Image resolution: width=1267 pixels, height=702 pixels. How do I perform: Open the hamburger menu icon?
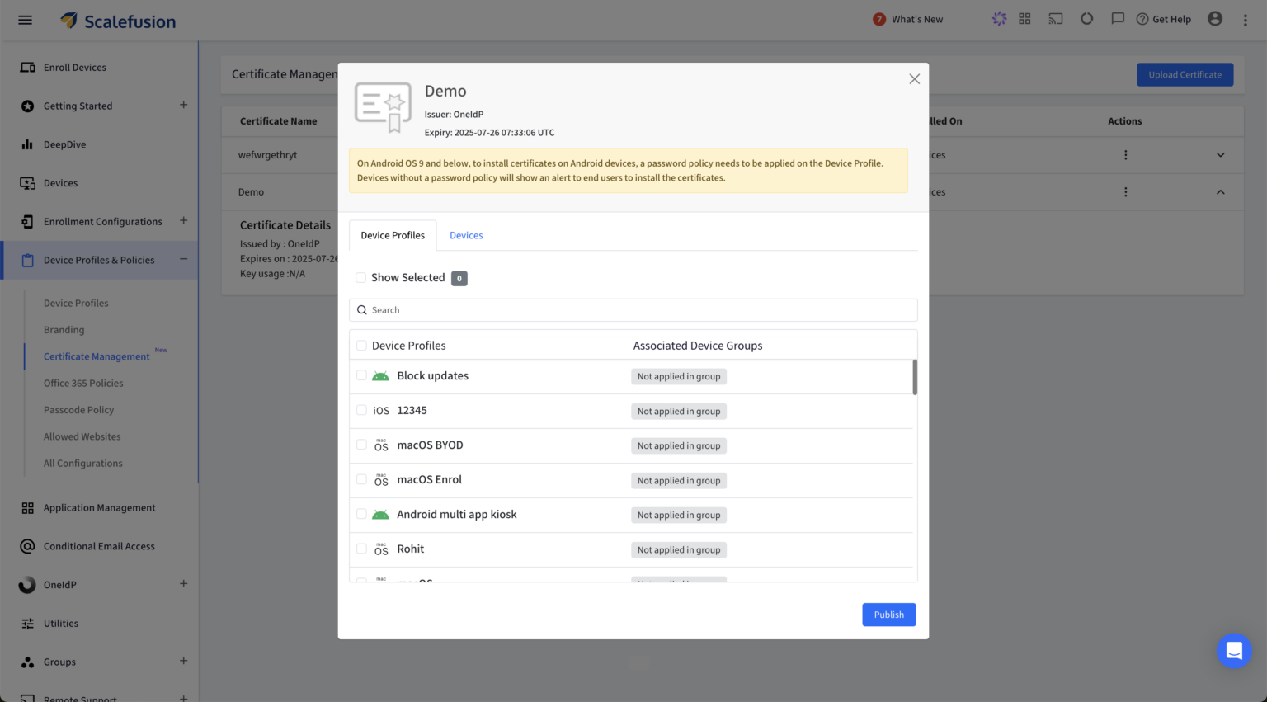click(26, 20)
